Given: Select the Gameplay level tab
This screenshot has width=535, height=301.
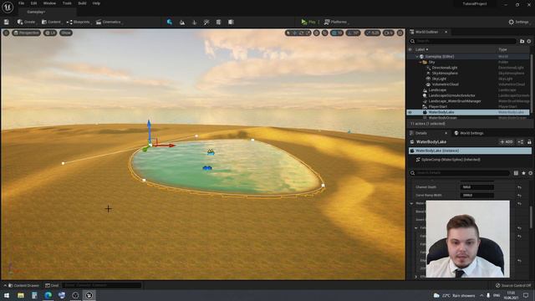Looking at the screenshot, I should click(36, 12).
